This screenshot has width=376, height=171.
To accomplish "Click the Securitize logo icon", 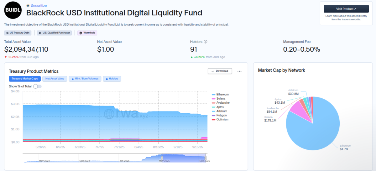I will [x=28, y=6].
